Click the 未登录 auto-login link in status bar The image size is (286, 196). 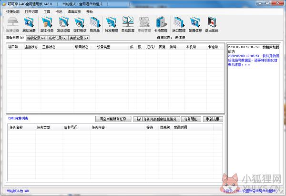(250, 191)
